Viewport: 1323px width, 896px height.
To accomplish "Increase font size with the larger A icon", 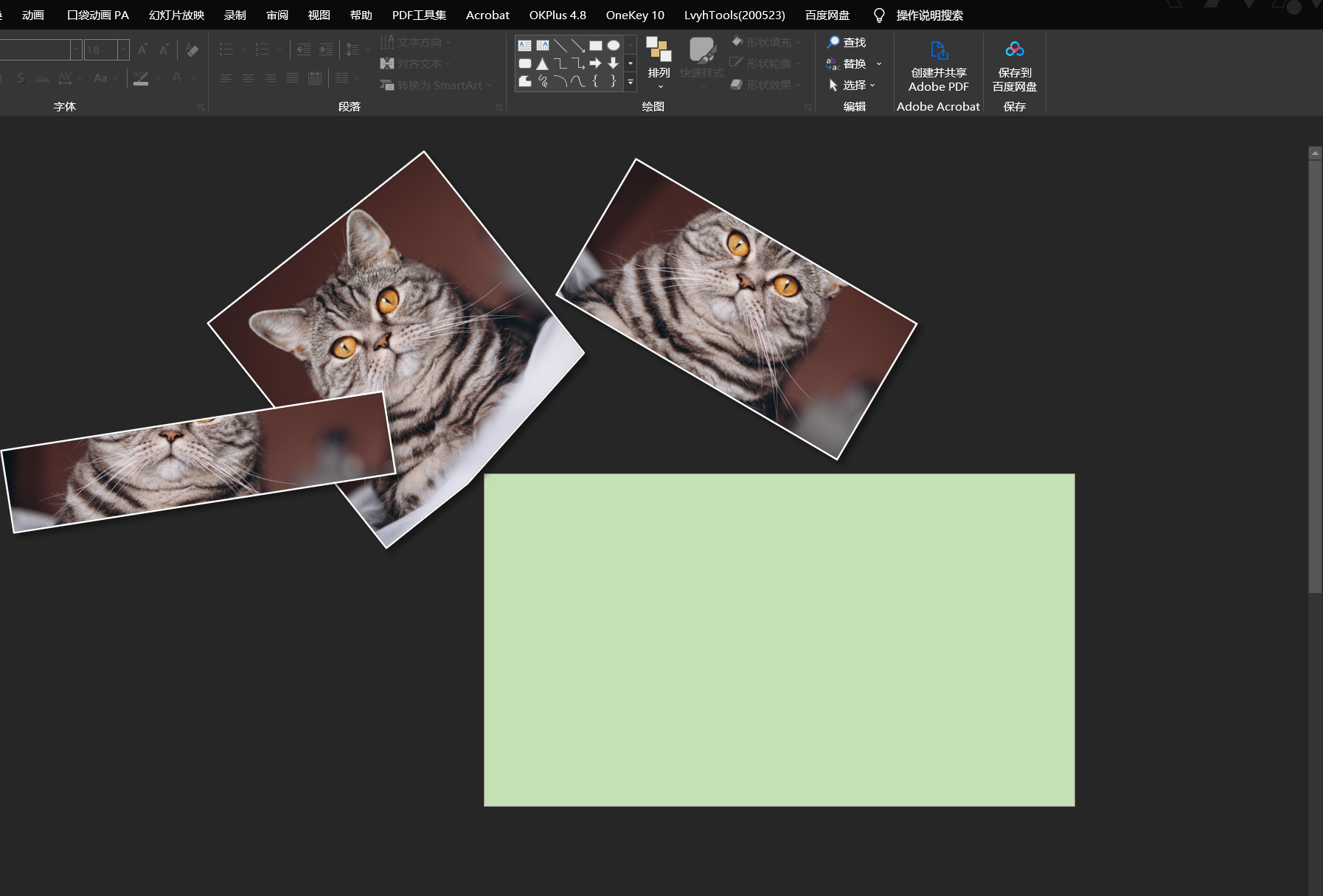I will coord(142,49).
